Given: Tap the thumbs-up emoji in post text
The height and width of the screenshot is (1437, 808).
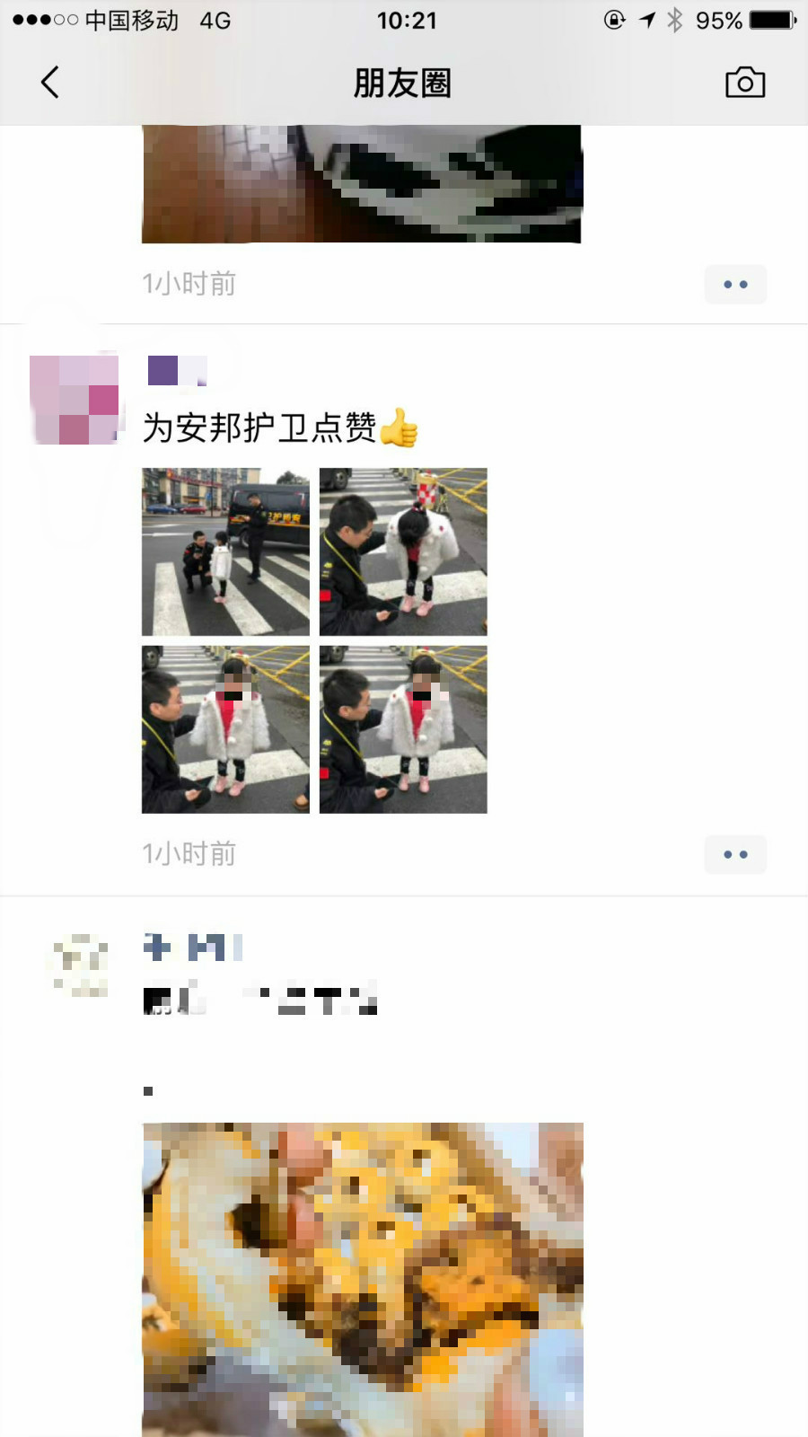Looking at the screenshot, I should pyautogui.click(x=400, y=428).
